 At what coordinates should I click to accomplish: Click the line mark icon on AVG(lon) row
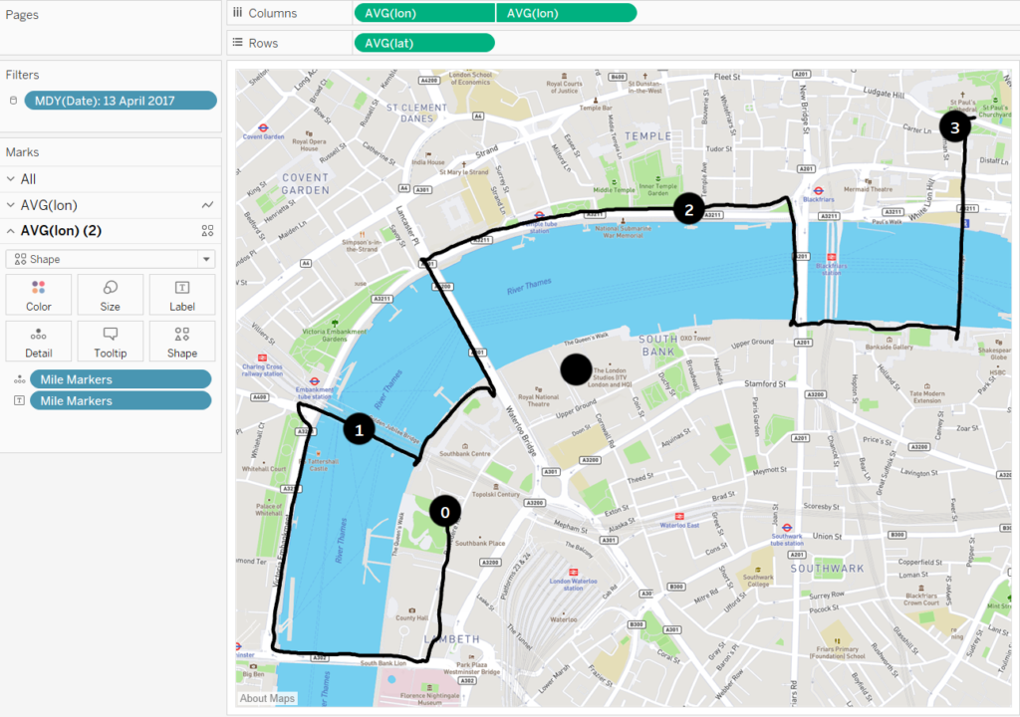click(x=207, y=205)
